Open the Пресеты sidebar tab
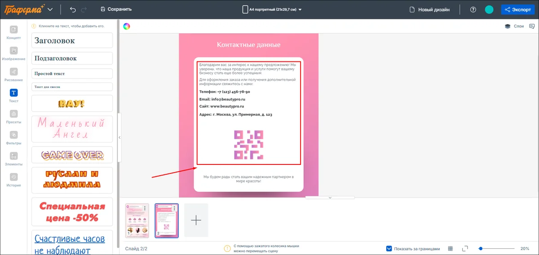The width and height of the screenshot is (539, 255). click(x=13, y=117)
